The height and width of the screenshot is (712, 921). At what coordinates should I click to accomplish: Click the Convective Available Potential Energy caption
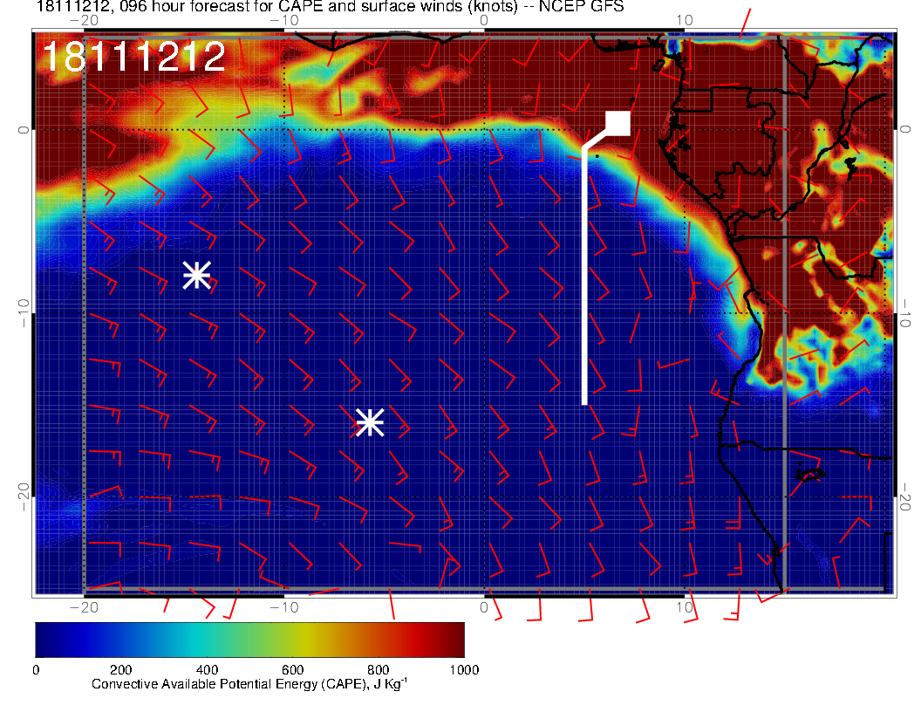click(249, 685)
